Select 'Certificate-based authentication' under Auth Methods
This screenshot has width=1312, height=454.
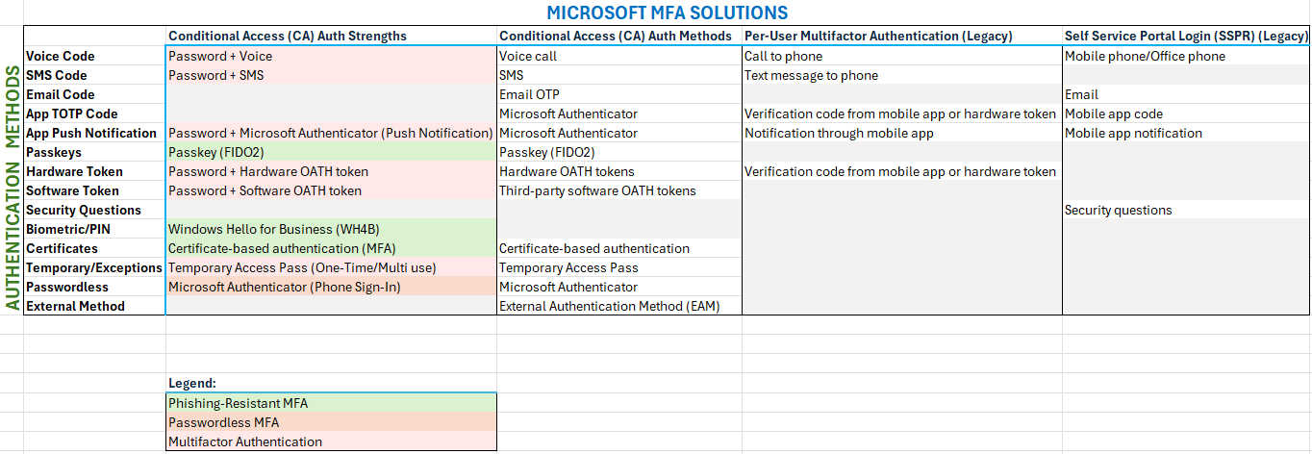point(619,248)
